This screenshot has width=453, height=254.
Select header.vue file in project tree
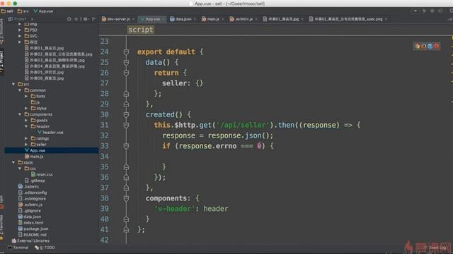click(x=50, y=133)
